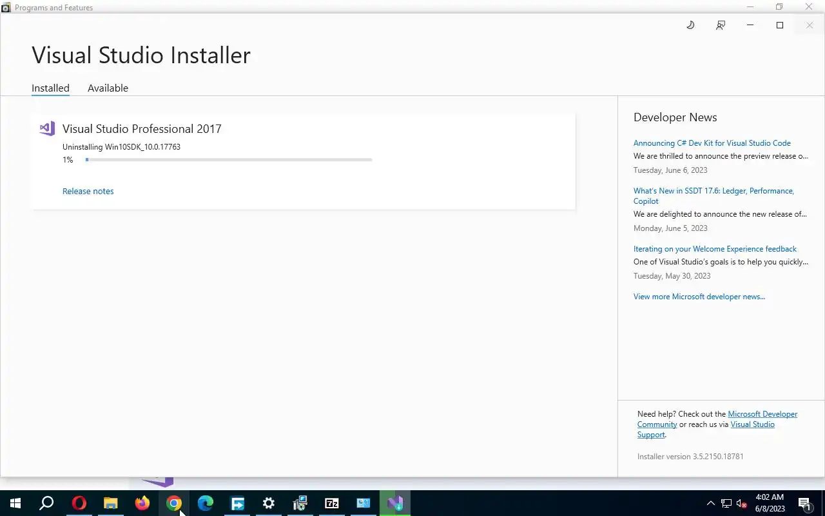Minimize the Visual Studio Installer window
This screenshot has height=516, width=825.
(x=750, y=25)
